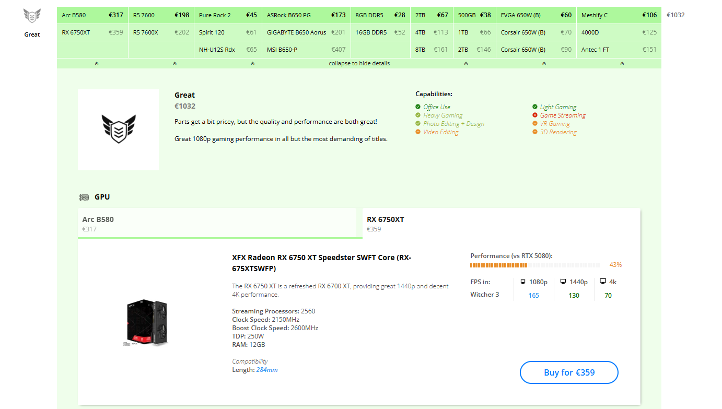Screen dimensions: 722x409
Task: Select the Arc B580 €317 table cell
Action: tap(92, 15)
